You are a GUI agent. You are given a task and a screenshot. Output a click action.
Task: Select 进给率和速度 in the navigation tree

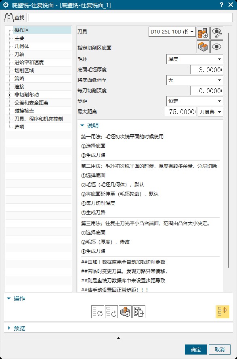click(29, 62)
